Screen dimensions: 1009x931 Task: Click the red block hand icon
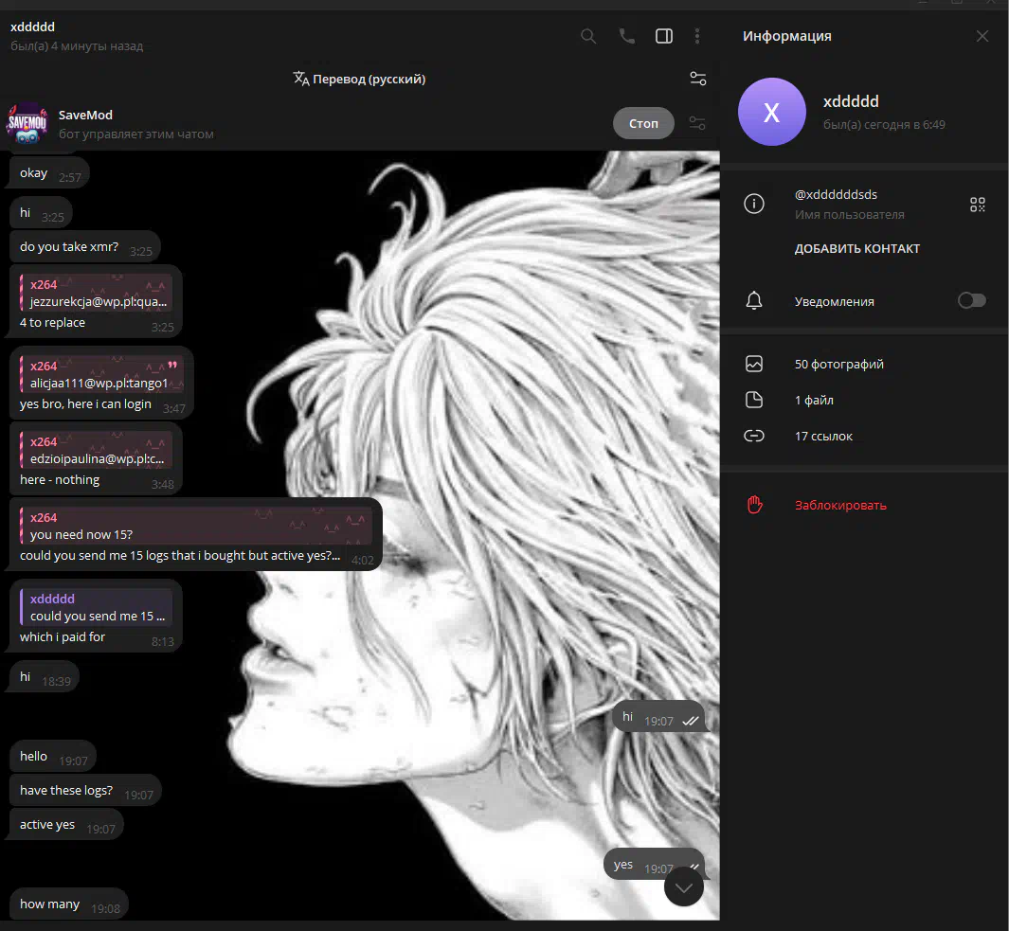755,505
